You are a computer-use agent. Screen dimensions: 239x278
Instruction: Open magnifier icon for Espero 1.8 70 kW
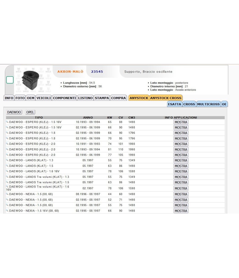click(7, 138)
